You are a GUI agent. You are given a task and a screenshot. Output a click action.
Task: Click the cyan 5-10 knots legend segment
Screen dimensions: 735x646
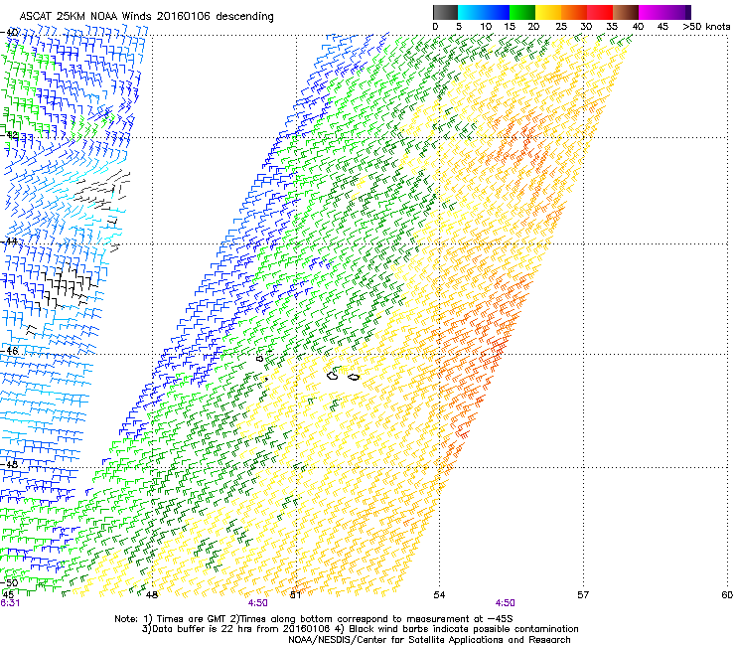pyautogui.click(x=471, y=12)
